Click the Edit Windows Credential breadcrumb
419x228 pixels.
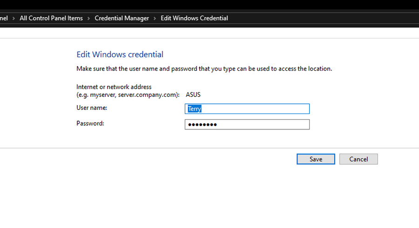[194, 18]
